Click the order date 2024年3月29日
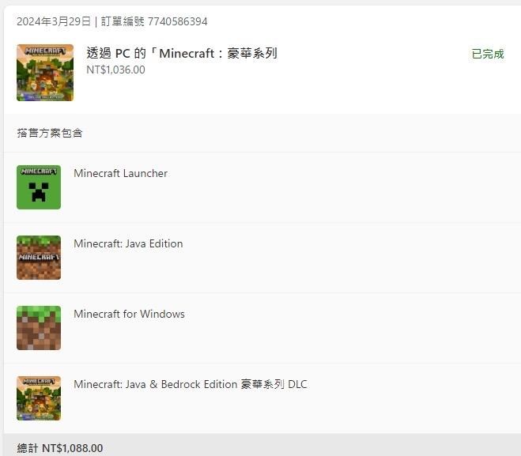The width and height of the screenshot is (521, 456). click(x=54, y=21)
